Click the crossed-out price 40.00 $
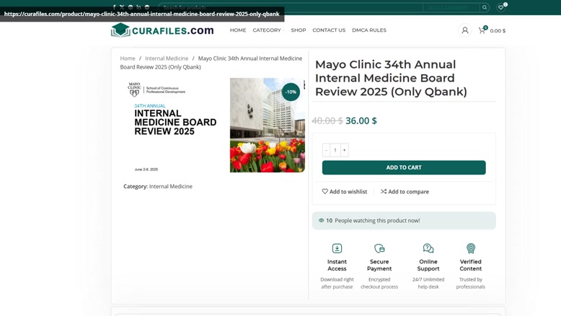 point(327,120)
